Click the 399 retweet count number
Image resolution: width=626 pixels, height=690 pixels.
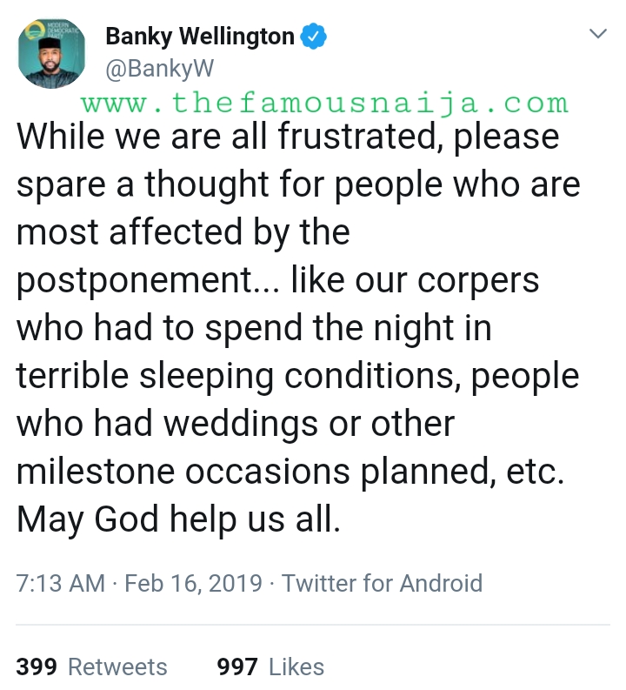coord(37,667)
